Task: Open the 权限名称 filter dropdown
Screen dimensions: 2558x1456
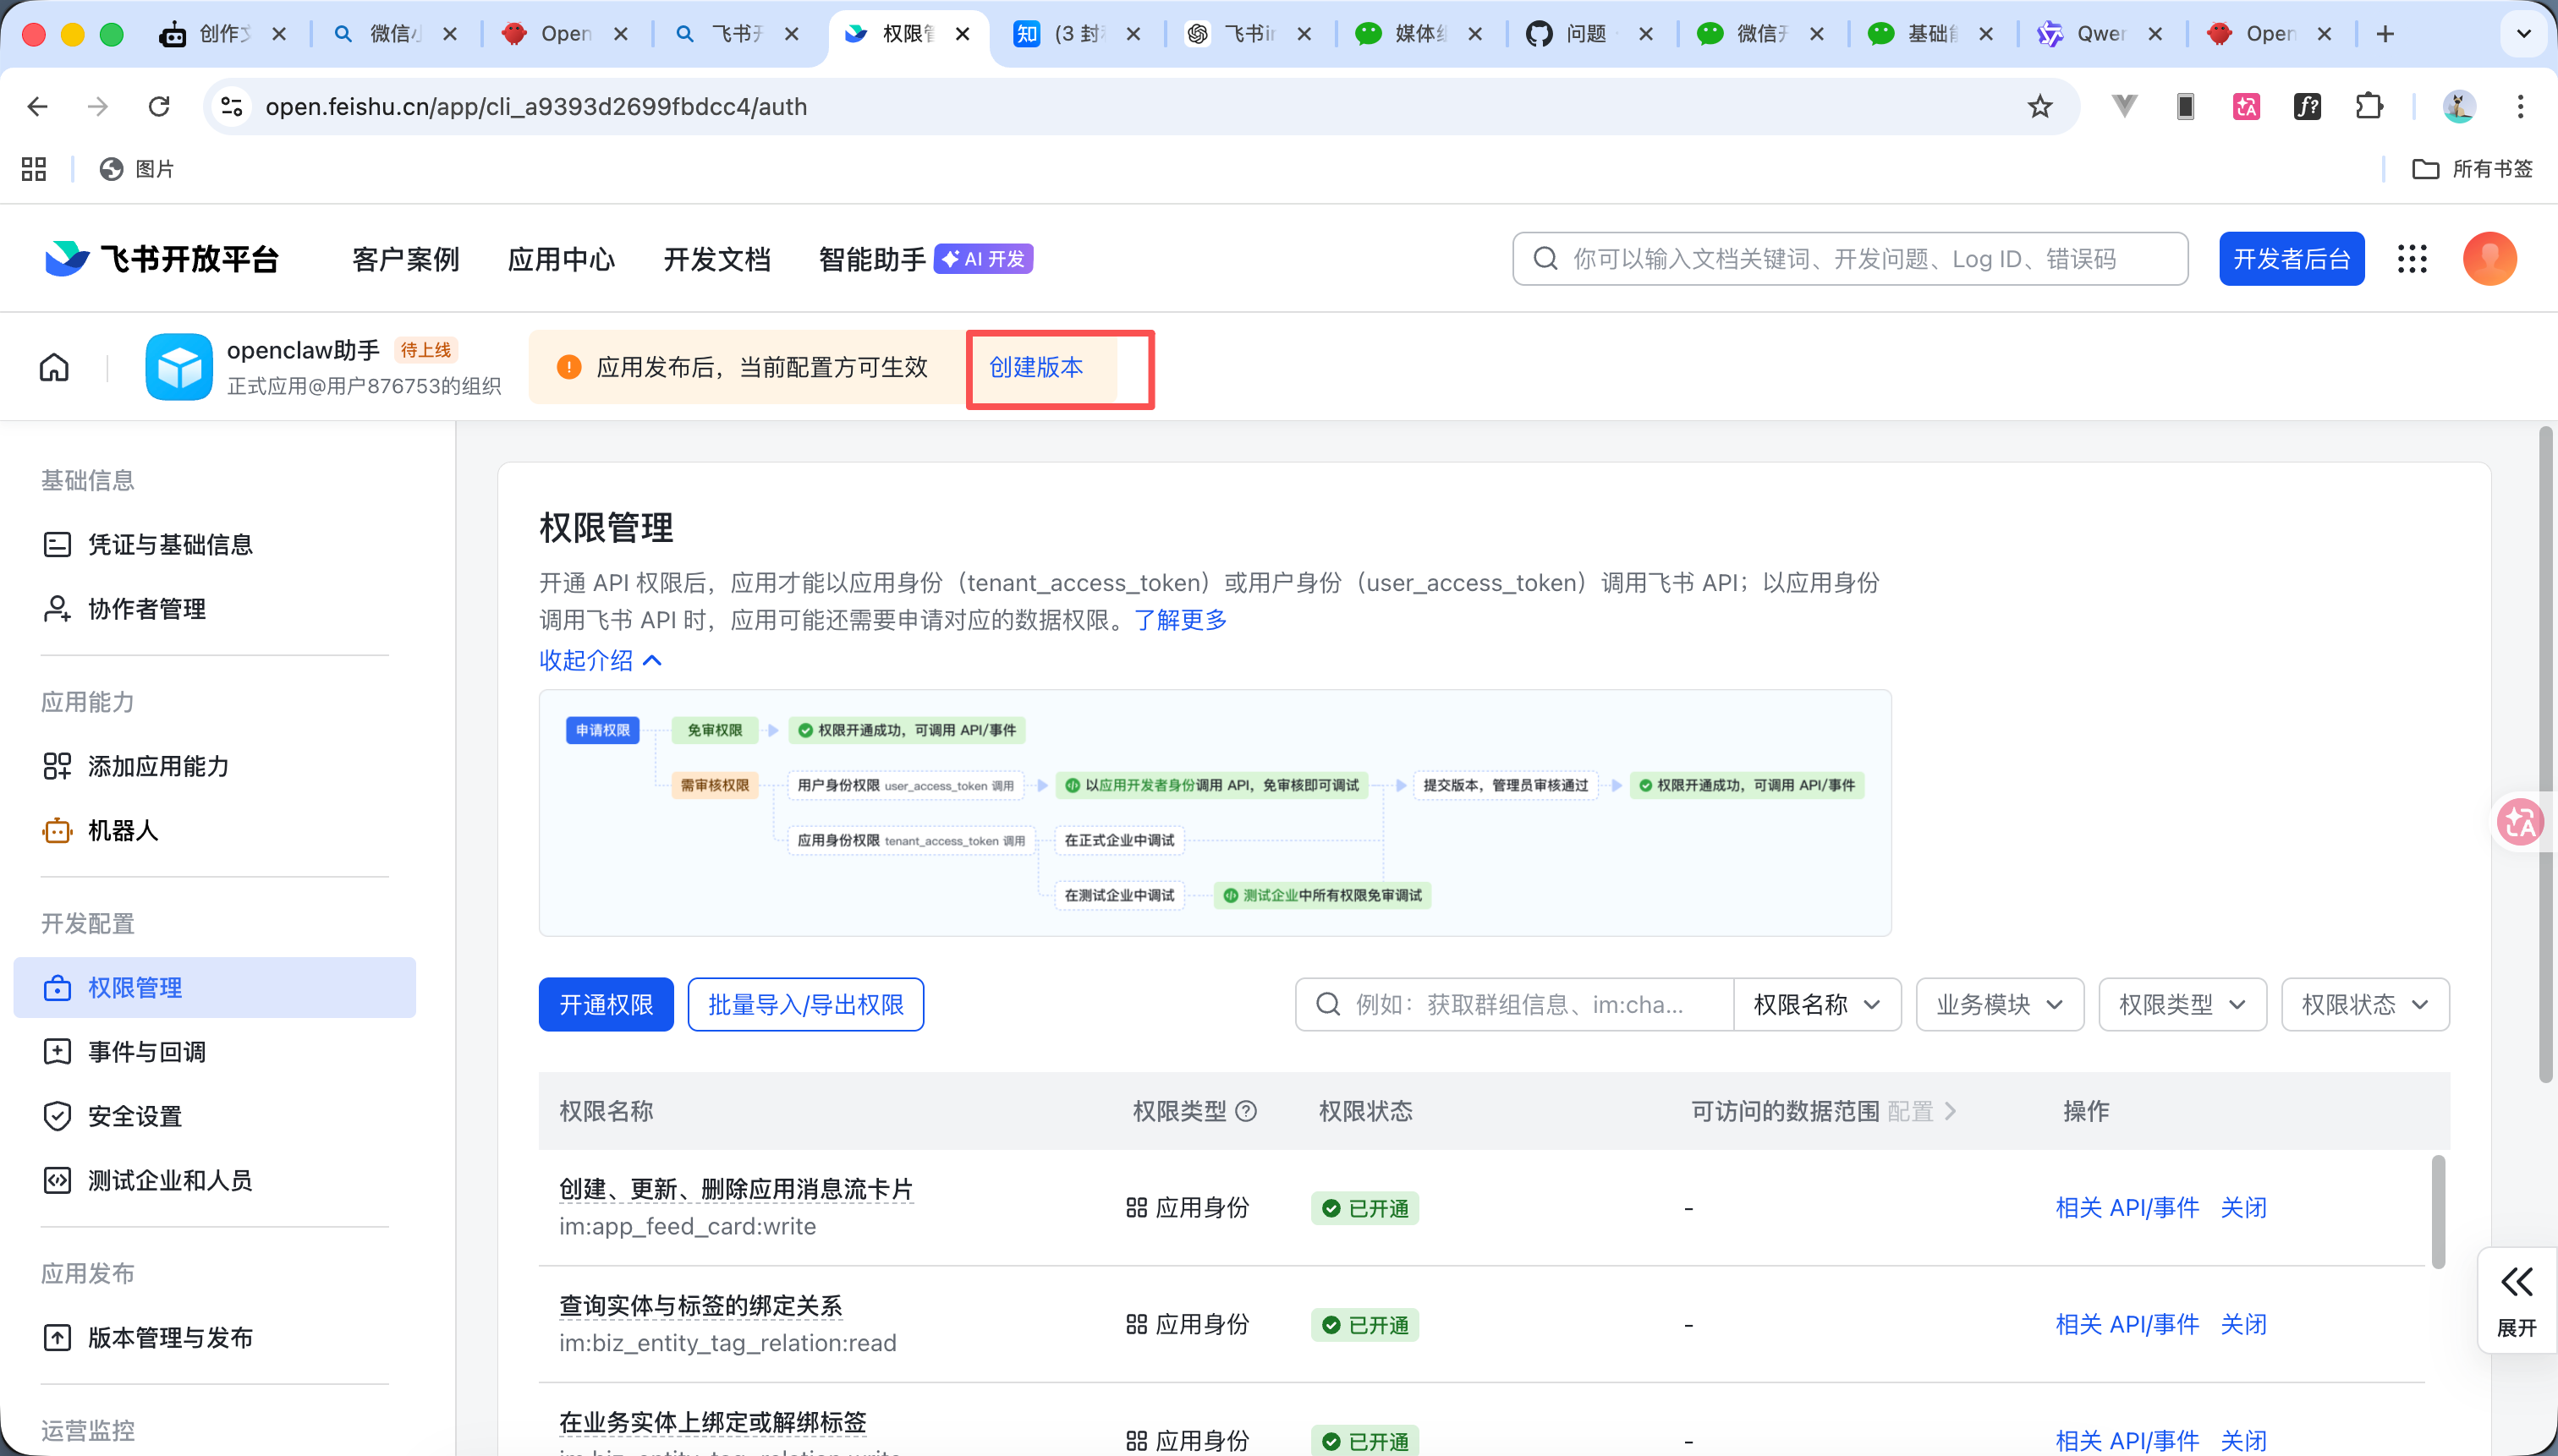Action: pyautogui.click(x=1817, y=1004)
